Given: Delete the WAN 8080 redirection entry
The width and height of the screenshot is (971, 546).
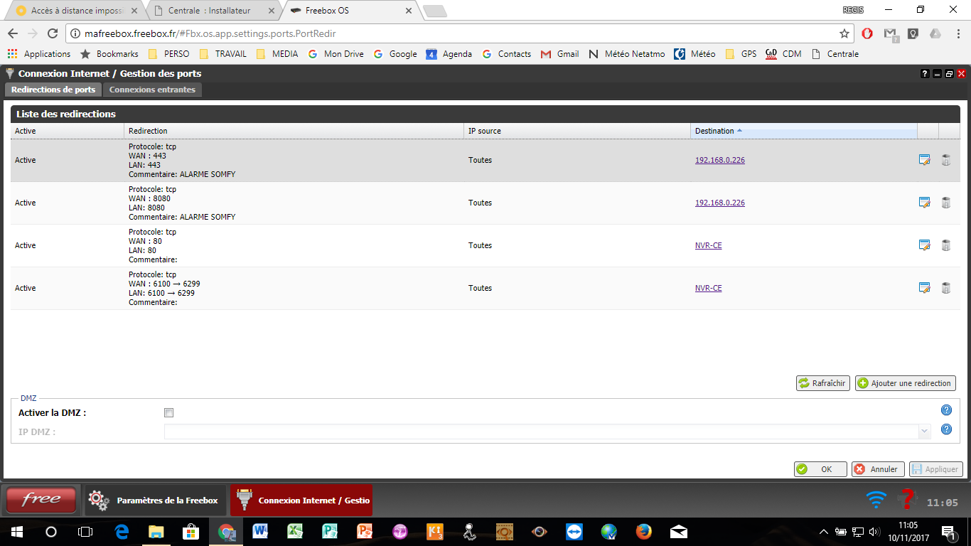Looking at the screenshot, I should (x=945, y=203).
